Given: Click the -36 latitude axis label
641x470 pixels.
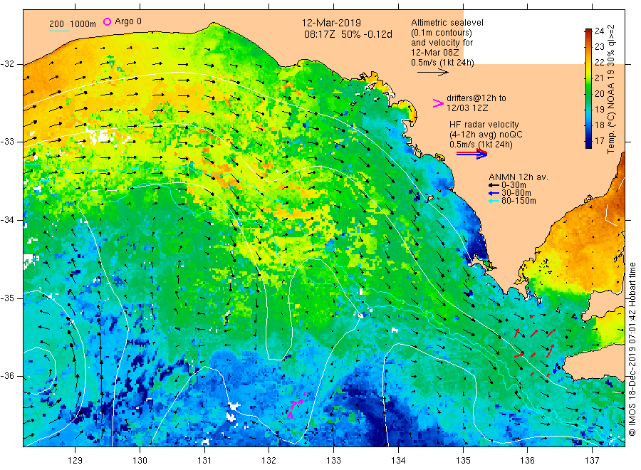Looking at the screenshot, I should coord(8,376).
